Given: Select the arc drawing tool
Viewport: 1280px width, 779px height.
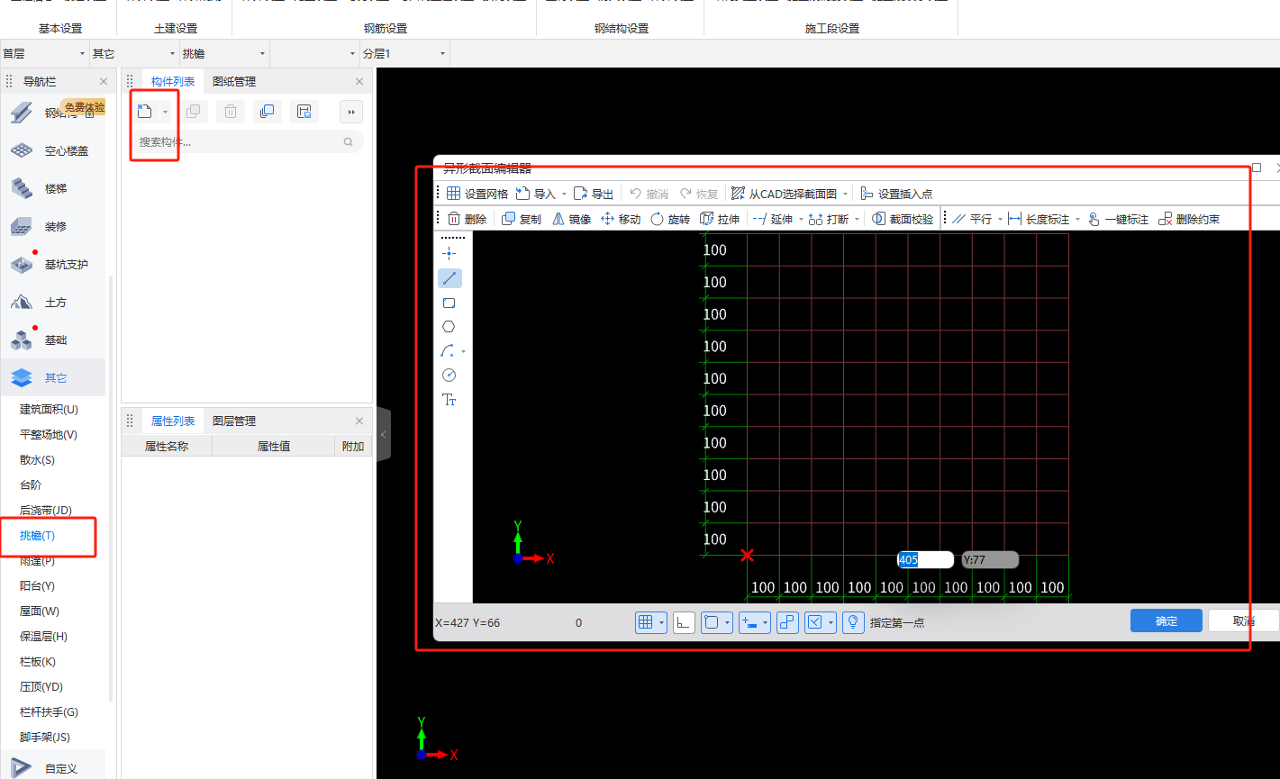Looking at the screenshot, I should (x=448, y=351).
